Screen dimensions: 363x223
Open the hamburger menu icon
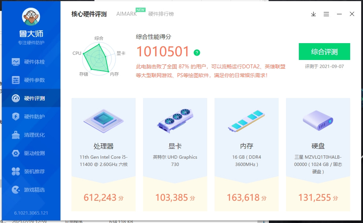326,14
